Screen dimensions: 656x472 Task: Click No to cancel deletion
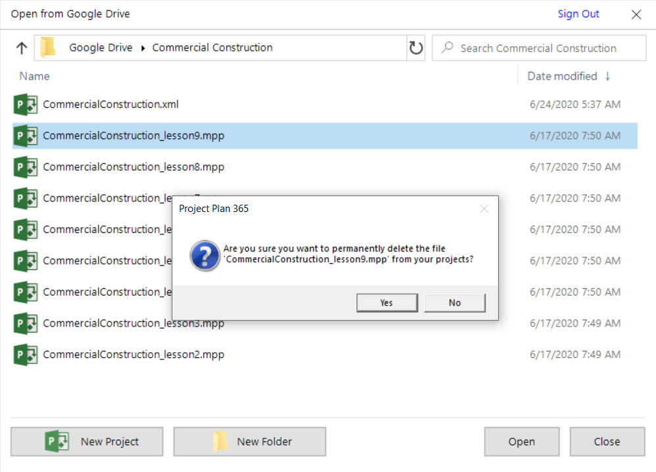(x=455, y=303)
